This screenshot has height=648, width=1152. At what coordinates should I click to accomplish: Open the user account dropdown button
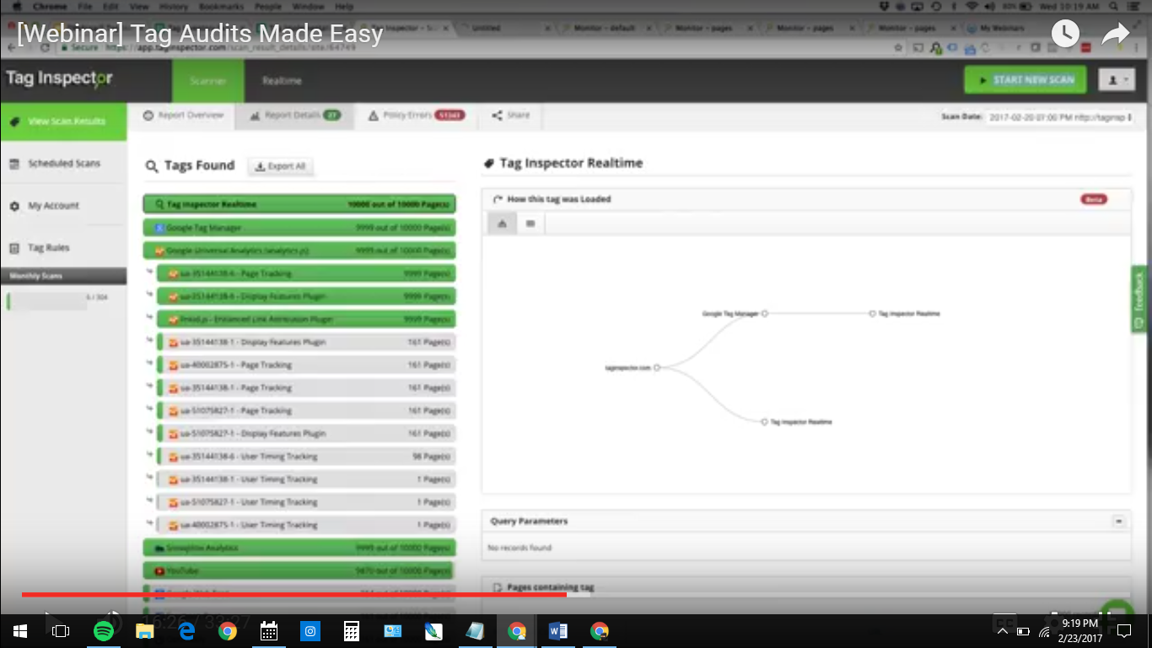1117,80
